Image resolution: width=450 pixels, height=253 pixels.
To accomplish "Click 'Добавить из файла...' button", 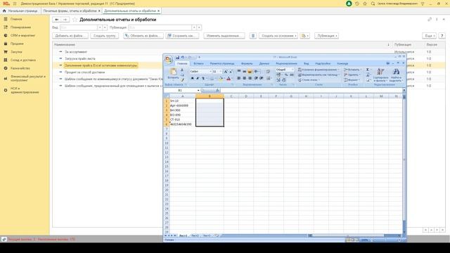I will coord(70,36).
